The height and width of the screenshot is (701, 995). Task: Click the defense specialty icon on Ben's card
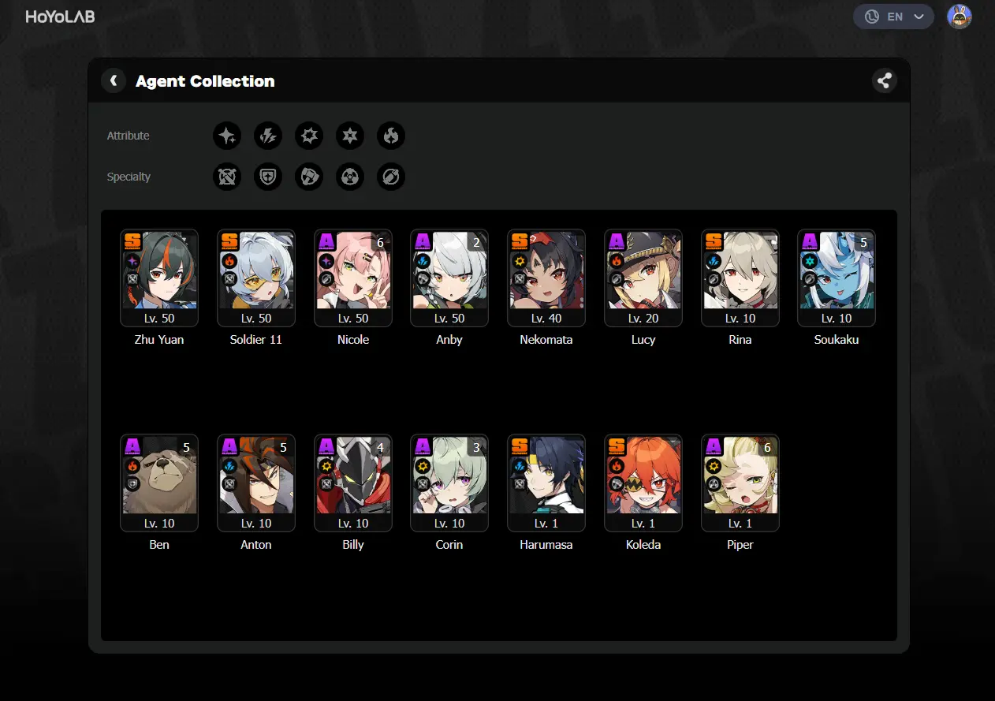coord(132,483)
